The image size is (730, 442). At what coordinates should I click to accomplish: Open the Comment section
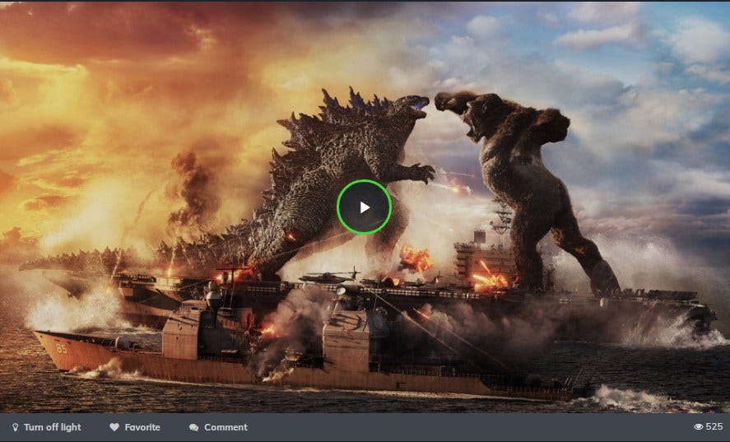tap(218, 427)
